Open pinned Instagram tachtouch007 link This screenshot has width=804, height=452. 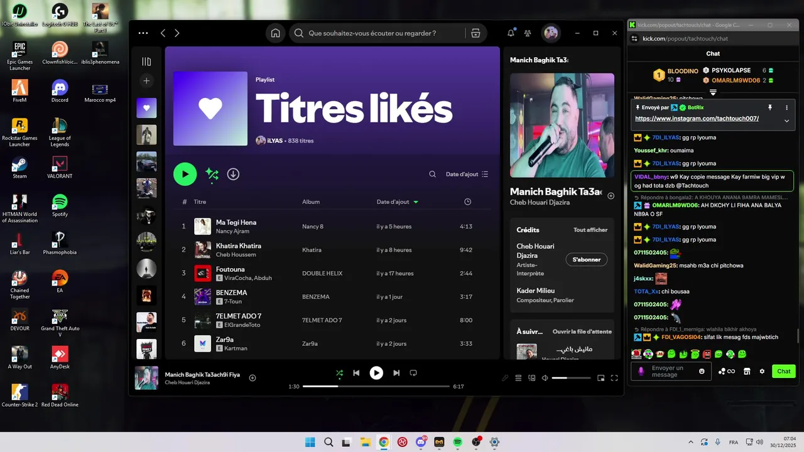[697, 118]
